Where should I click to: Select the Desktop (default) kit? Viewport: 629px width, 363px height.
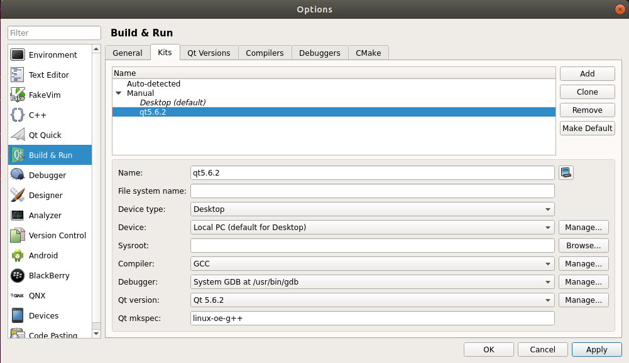coord(173,103)
